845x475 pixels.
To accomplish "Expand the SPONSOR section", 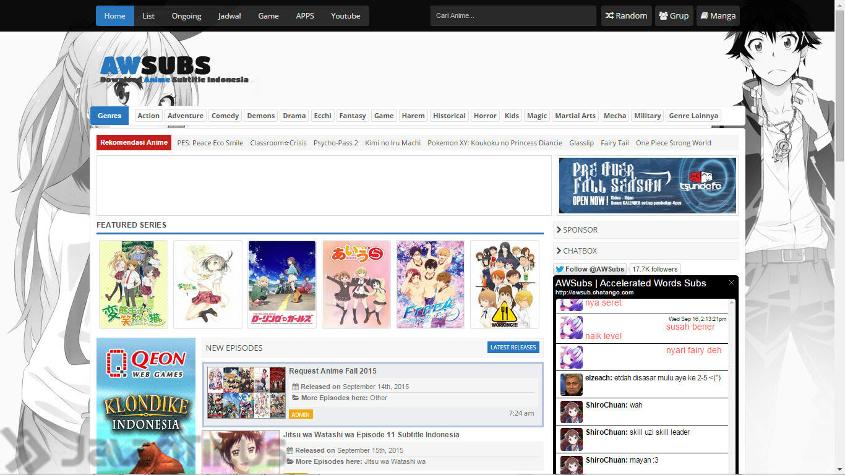I will click(646, 229).
